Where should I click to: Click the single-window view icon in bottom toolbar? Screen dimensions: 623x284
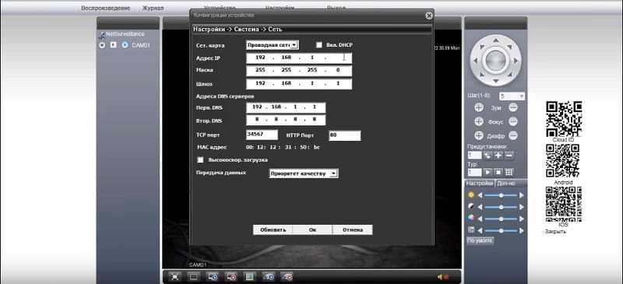193,277
